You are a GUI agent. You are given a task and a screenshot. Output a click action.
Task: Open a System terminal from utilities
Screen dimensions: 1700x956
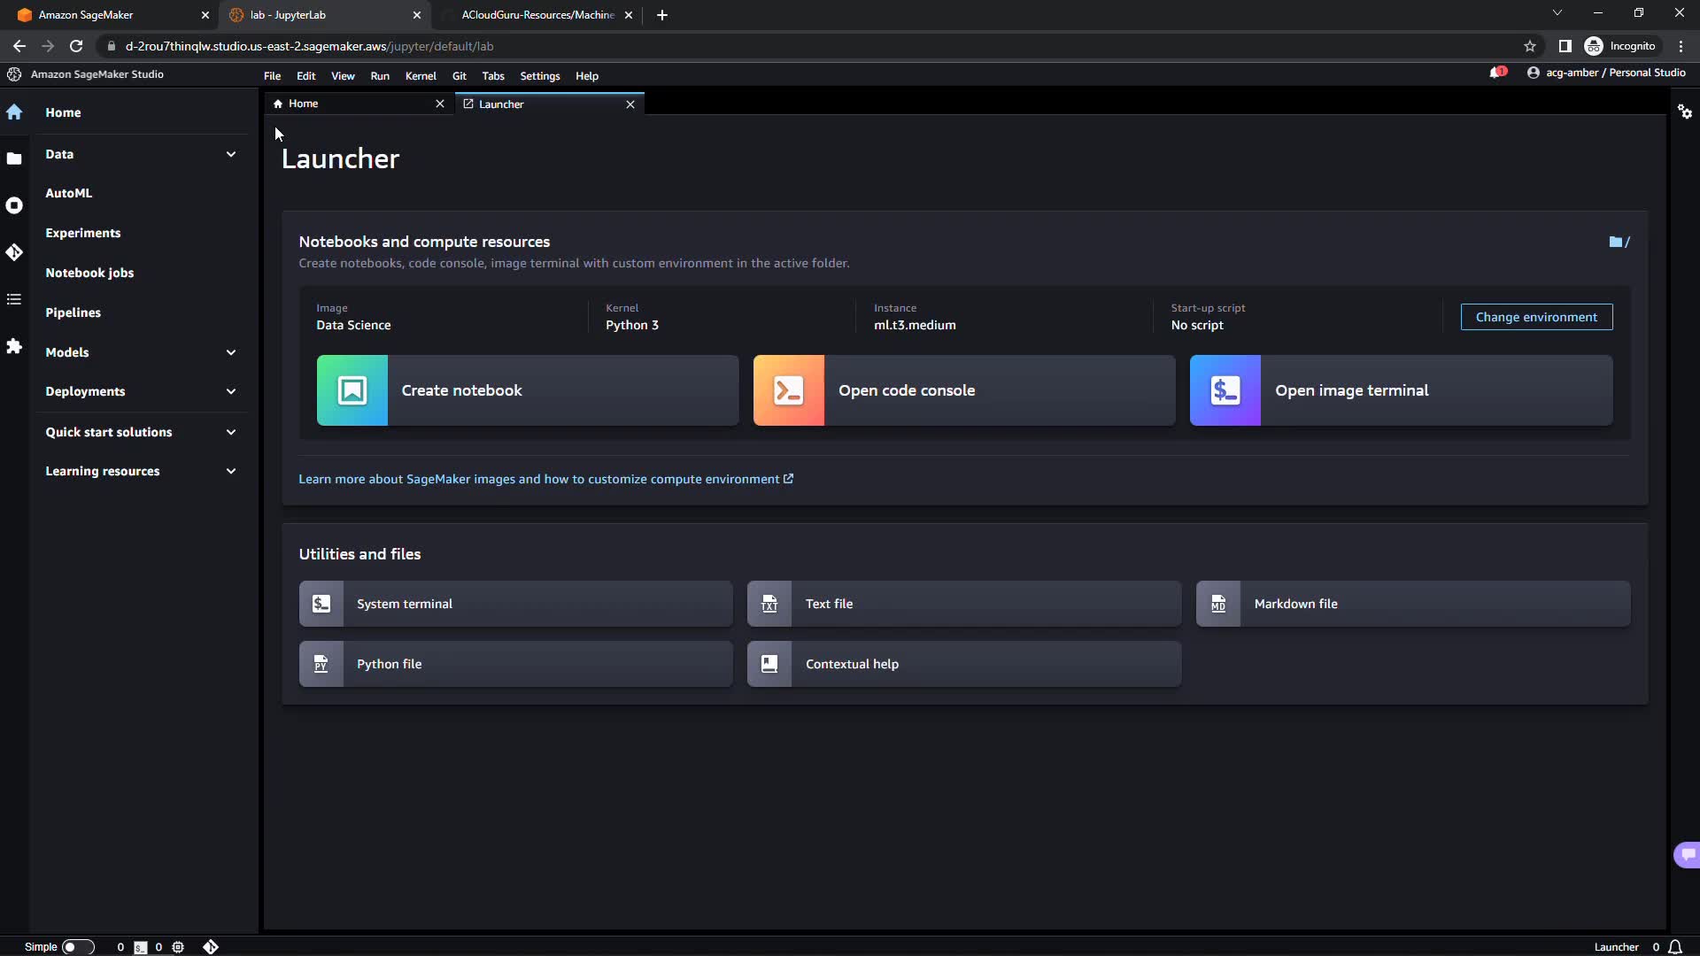click(515, 604)
